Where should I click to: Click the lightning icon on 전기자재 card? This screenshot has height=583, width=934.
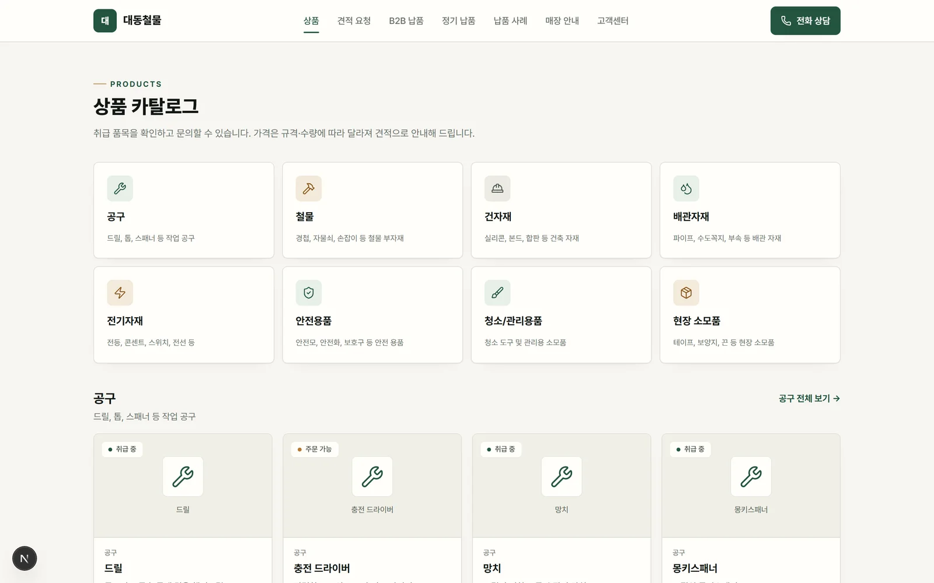[x=120, y=293]
